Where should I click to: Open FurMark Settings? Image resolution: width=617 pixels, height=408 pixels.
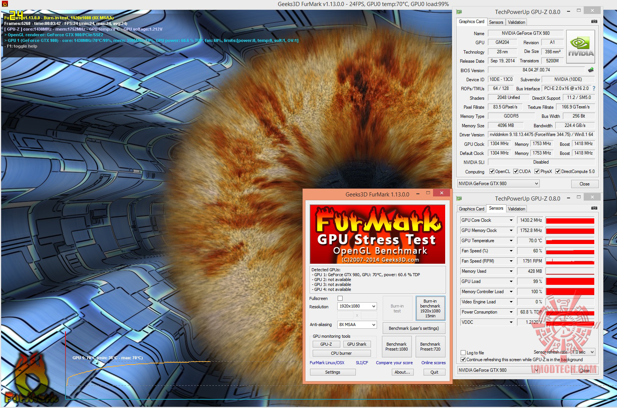[332, 372]
